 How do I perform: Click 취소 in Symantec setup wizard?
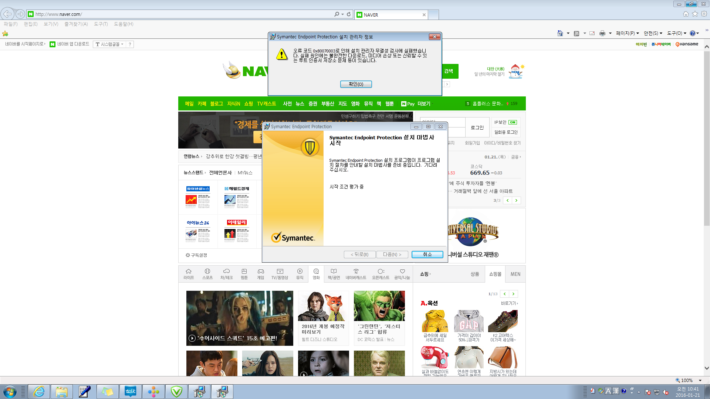click(427, 255)
